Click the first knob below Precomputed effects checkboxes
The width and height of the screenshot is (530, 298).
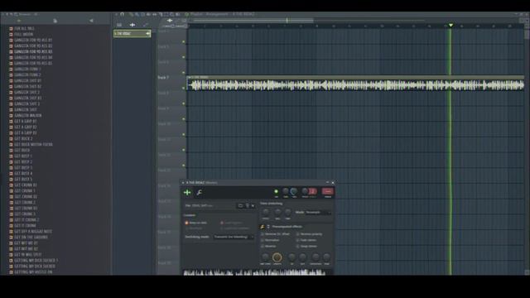coord(265,257)
